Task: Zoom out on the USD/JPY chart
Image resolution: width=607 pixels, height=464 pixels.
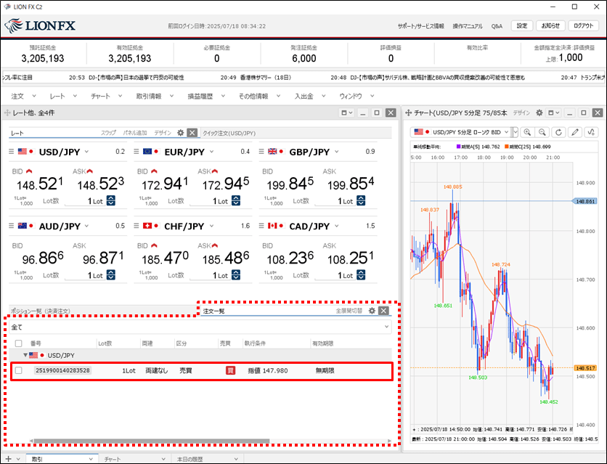Action: coord(542,132)
